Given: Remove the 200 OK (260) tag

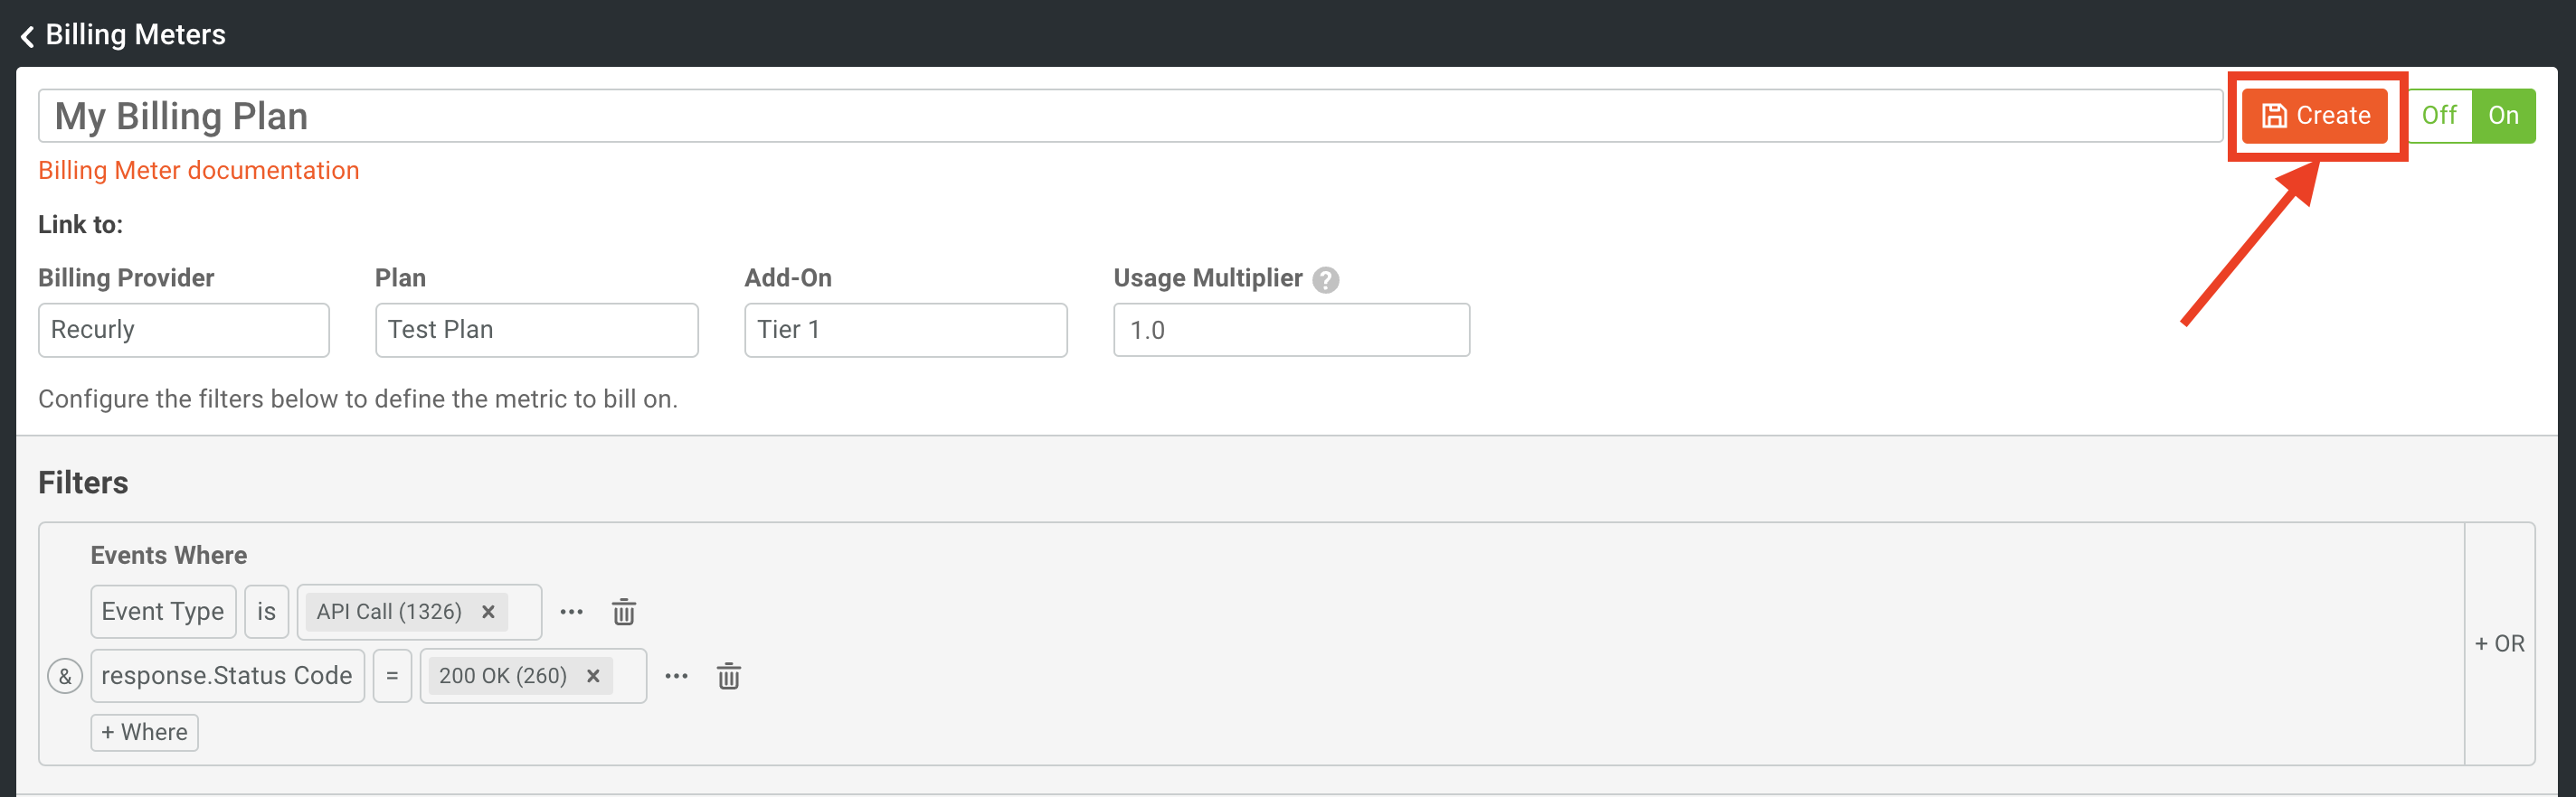Looking at the screenshot, I should point(593,676).
